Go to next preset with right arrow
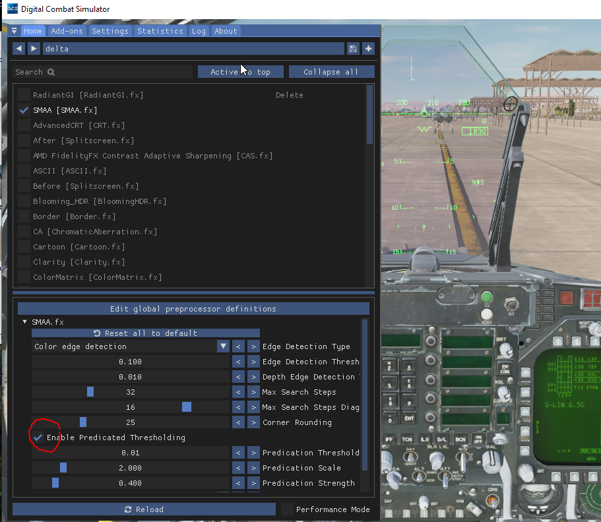This screenshot has width=601, height=522. click(x=34, y=49)
